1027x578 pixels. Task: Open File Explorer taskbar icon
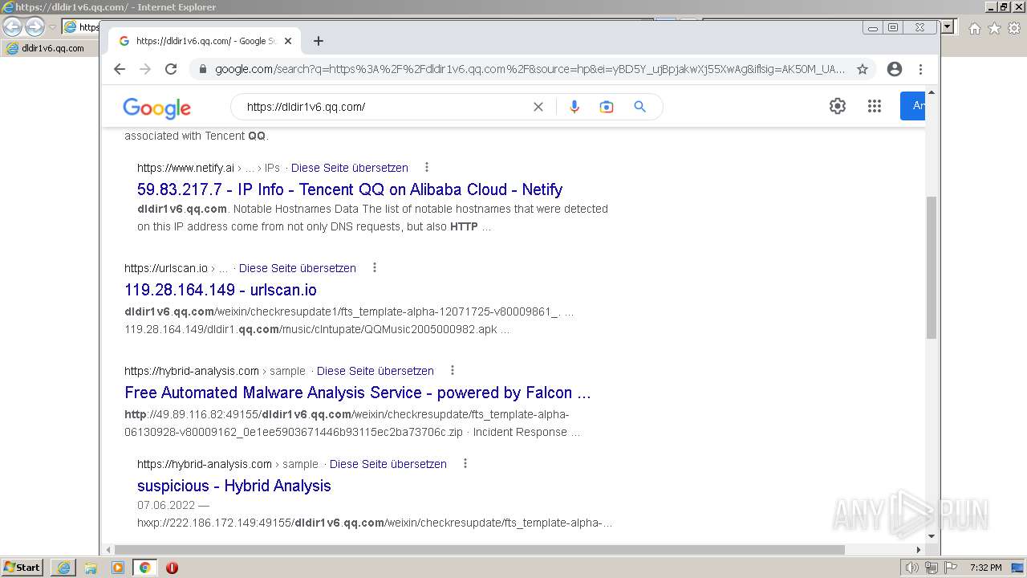click(x=91, y=568)
